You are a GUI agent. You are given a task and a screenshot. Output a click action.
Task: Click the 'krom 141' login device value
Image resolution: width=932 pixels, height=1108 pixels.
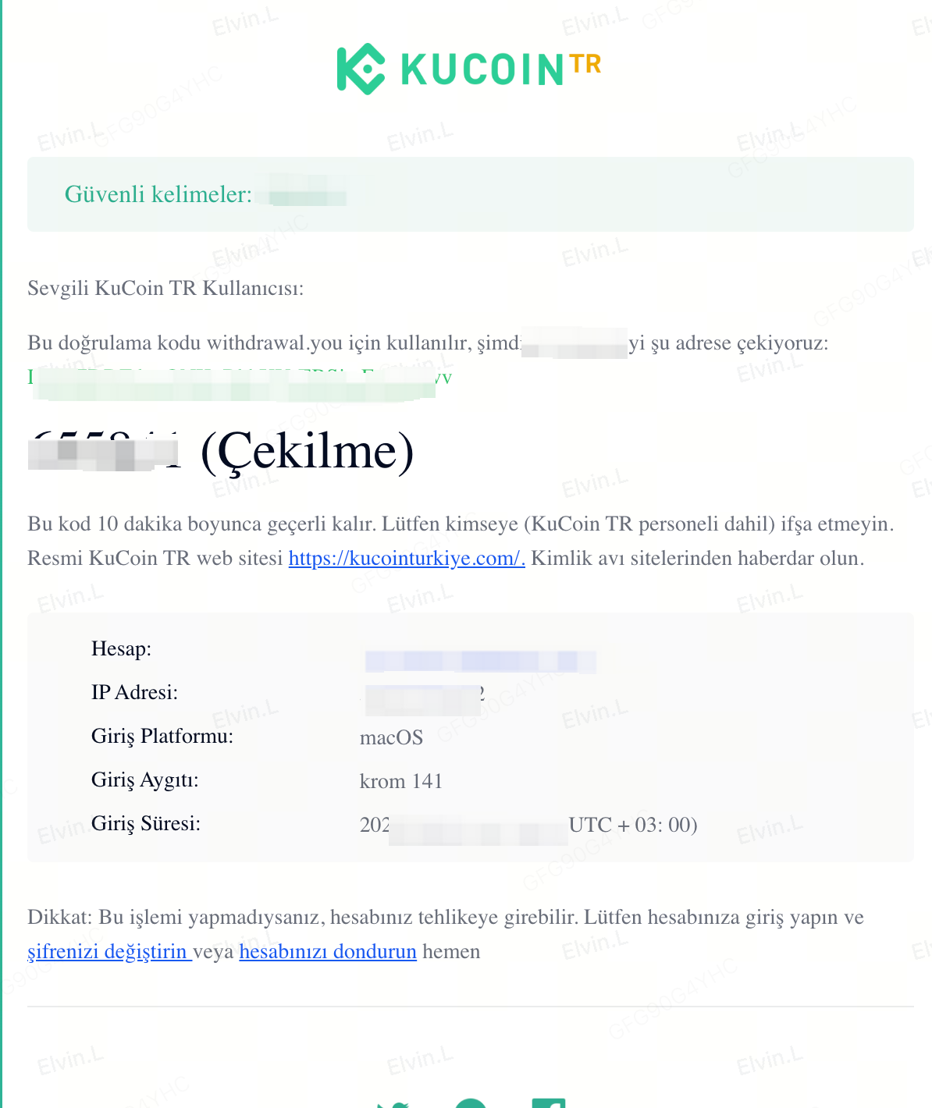(x=400, y=781)
